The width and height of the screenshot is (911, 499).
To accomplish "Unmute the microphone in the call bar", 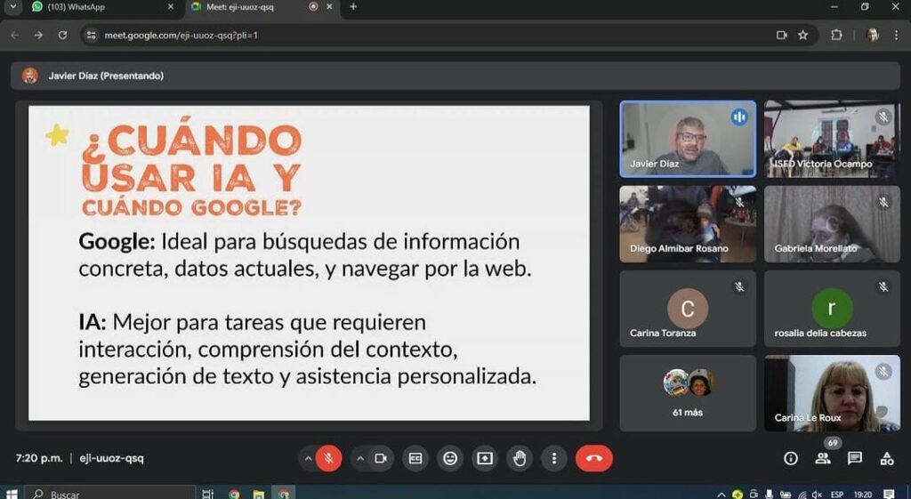I will pos(328,458).
